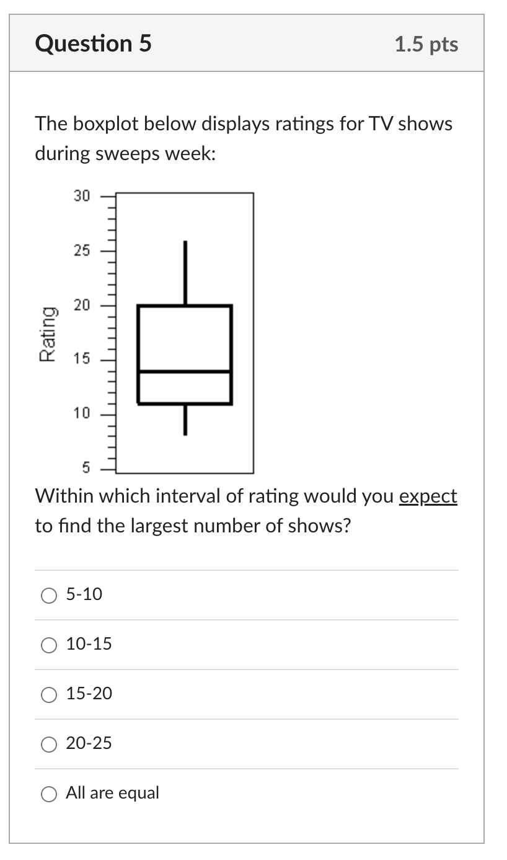Screen dimensions: 507x860
Task: Click the '15-20' answer label text
Action: [88, 694]
